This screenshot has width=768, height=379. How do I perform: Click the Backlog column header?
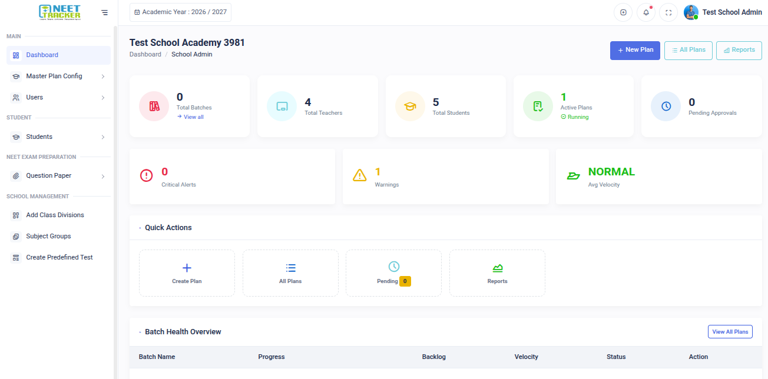[434, 357]
